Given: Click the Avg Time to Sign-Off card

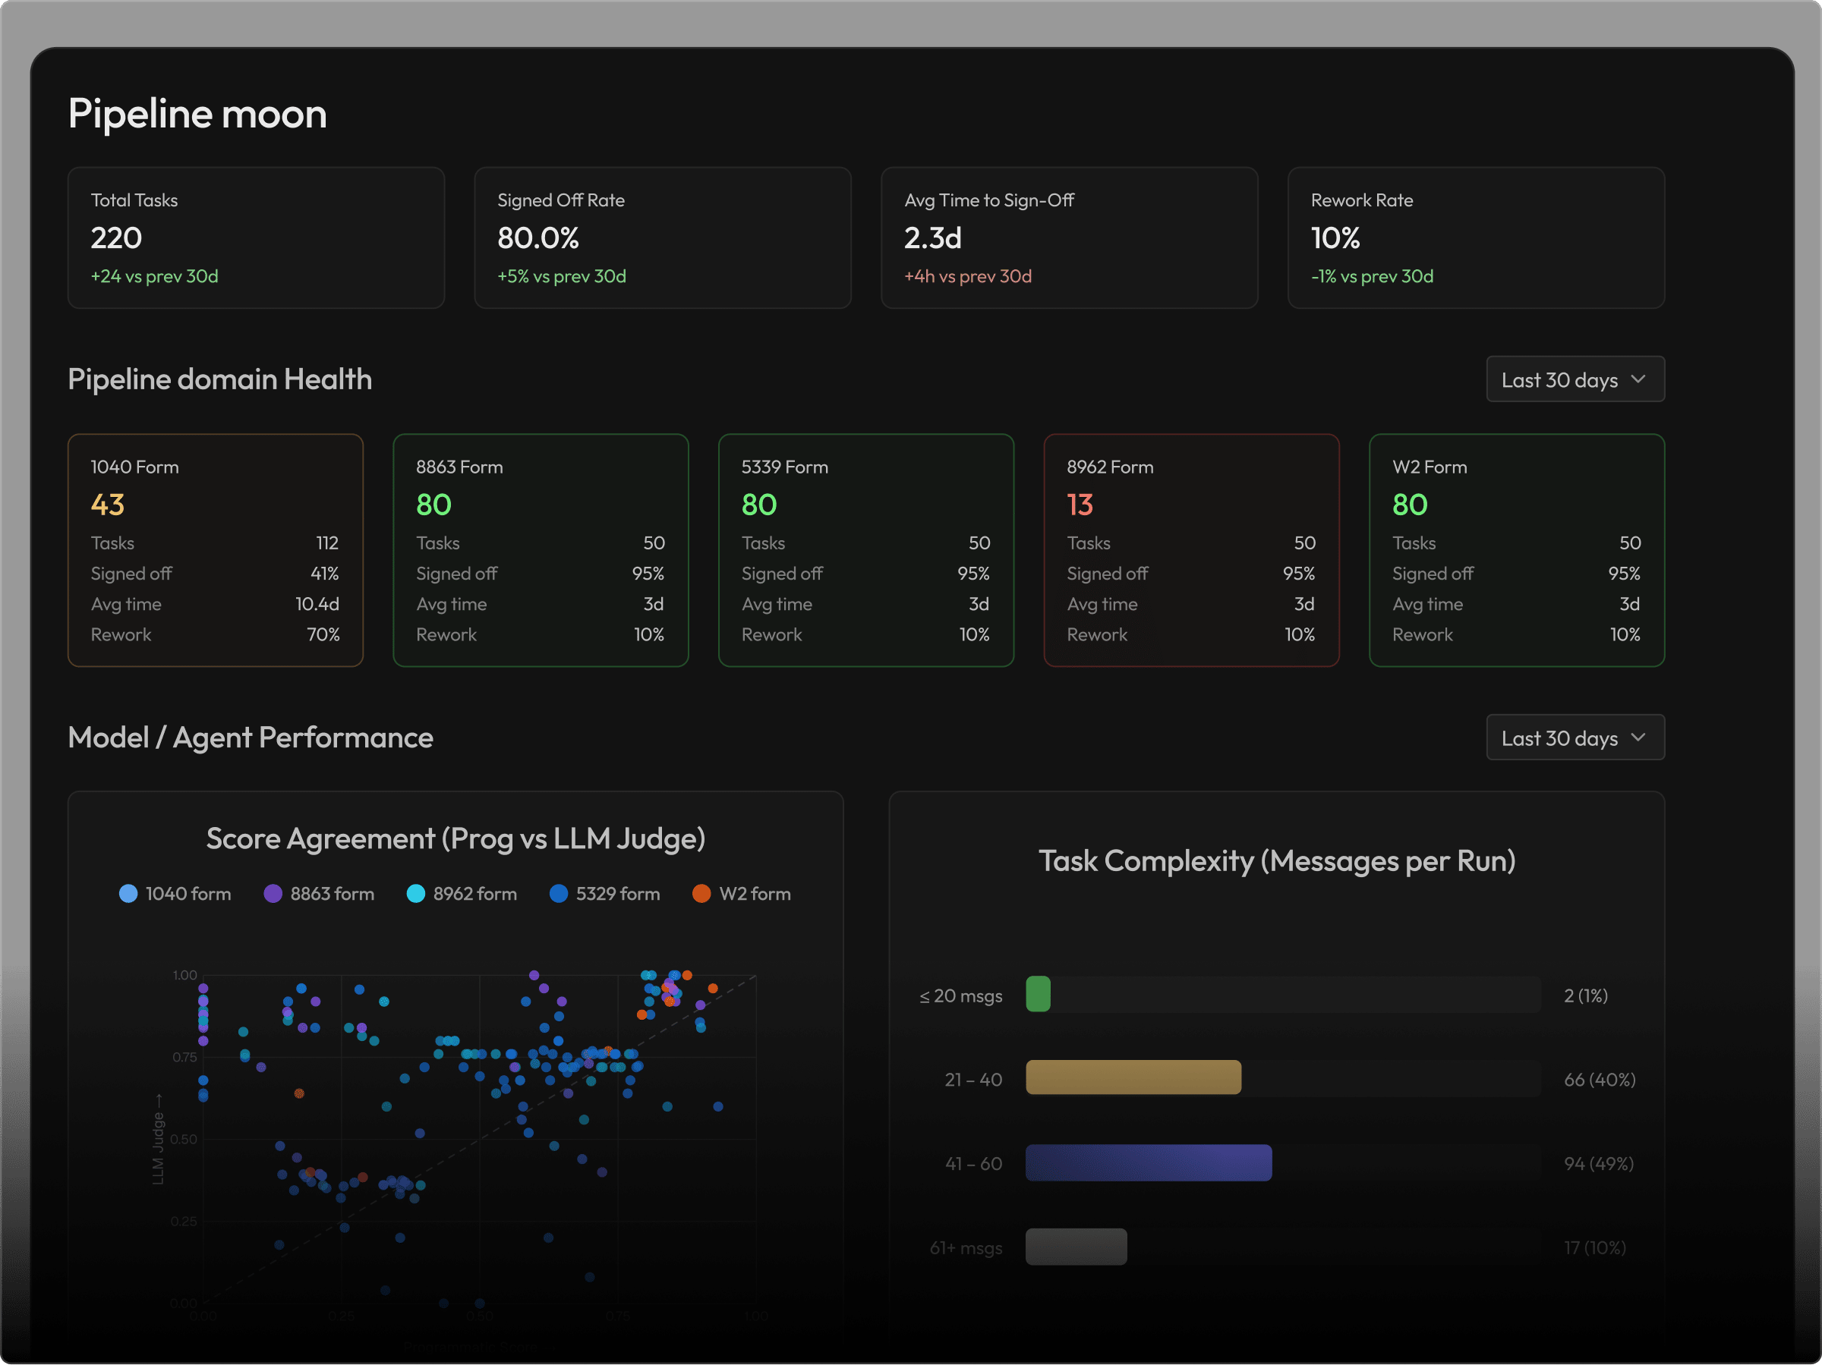Looking at the screenshot, I should point(1069,238).
